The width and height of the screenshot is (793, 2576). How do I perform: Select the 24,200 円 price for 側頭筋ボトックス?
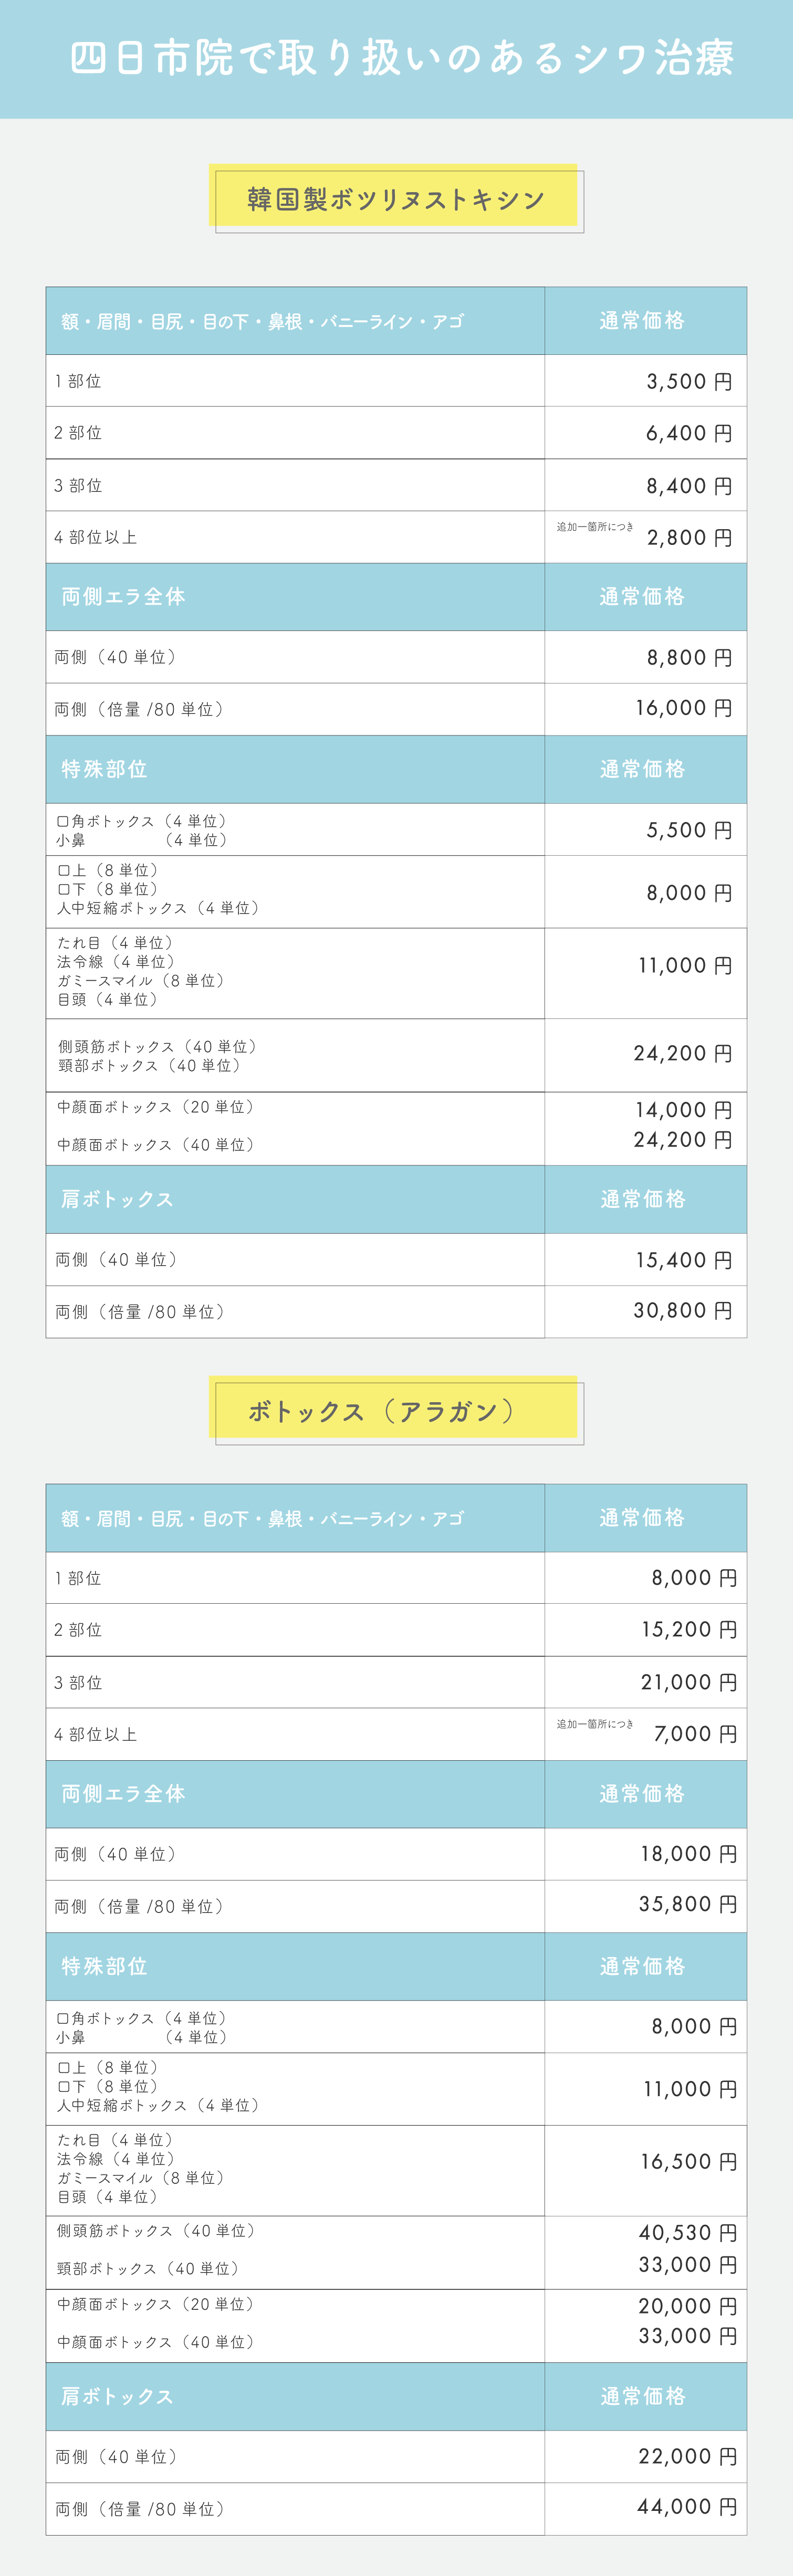(683, 1053)
